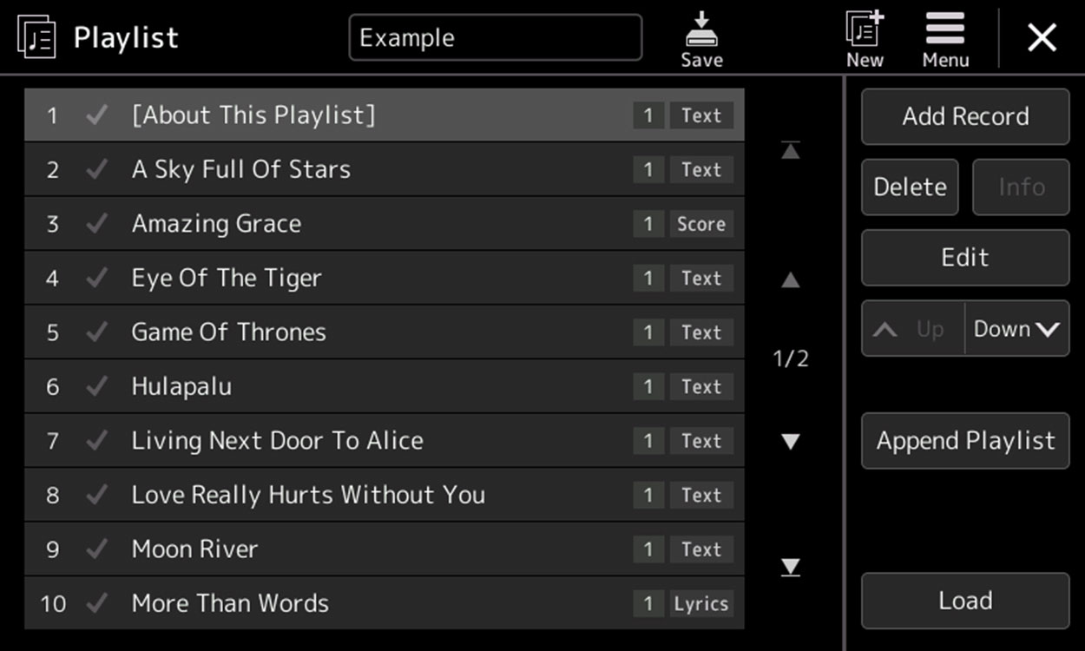Delete the selected record

(910, 187)
